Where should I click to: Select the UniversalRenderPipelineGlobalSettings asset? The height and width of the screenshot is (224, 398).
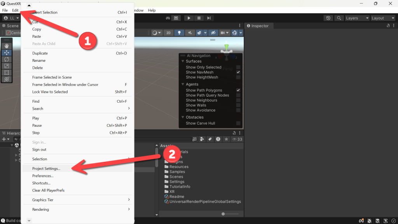(202, 202)
